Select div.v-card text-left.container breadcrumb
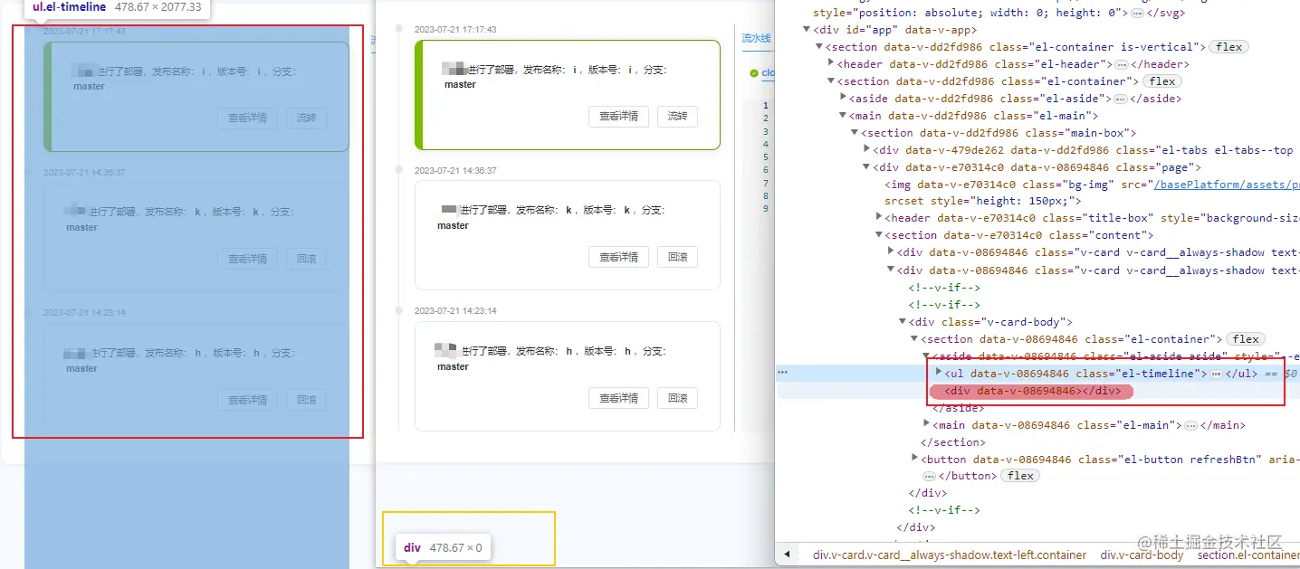1300x569 pixels. click(950, 555)
